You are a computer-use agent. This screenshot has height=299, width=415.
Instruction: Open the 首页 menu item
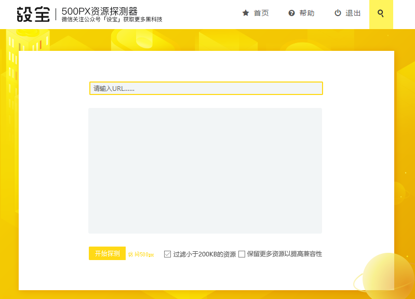point(261,13)
